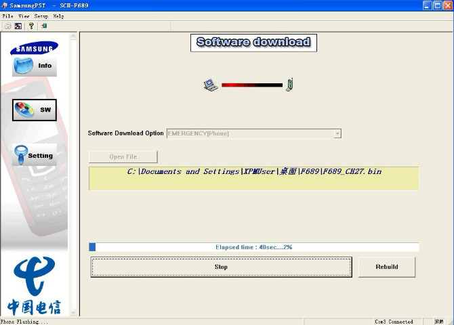Click the Open File button
Screen dimensions: 454x325
point(123,157)
